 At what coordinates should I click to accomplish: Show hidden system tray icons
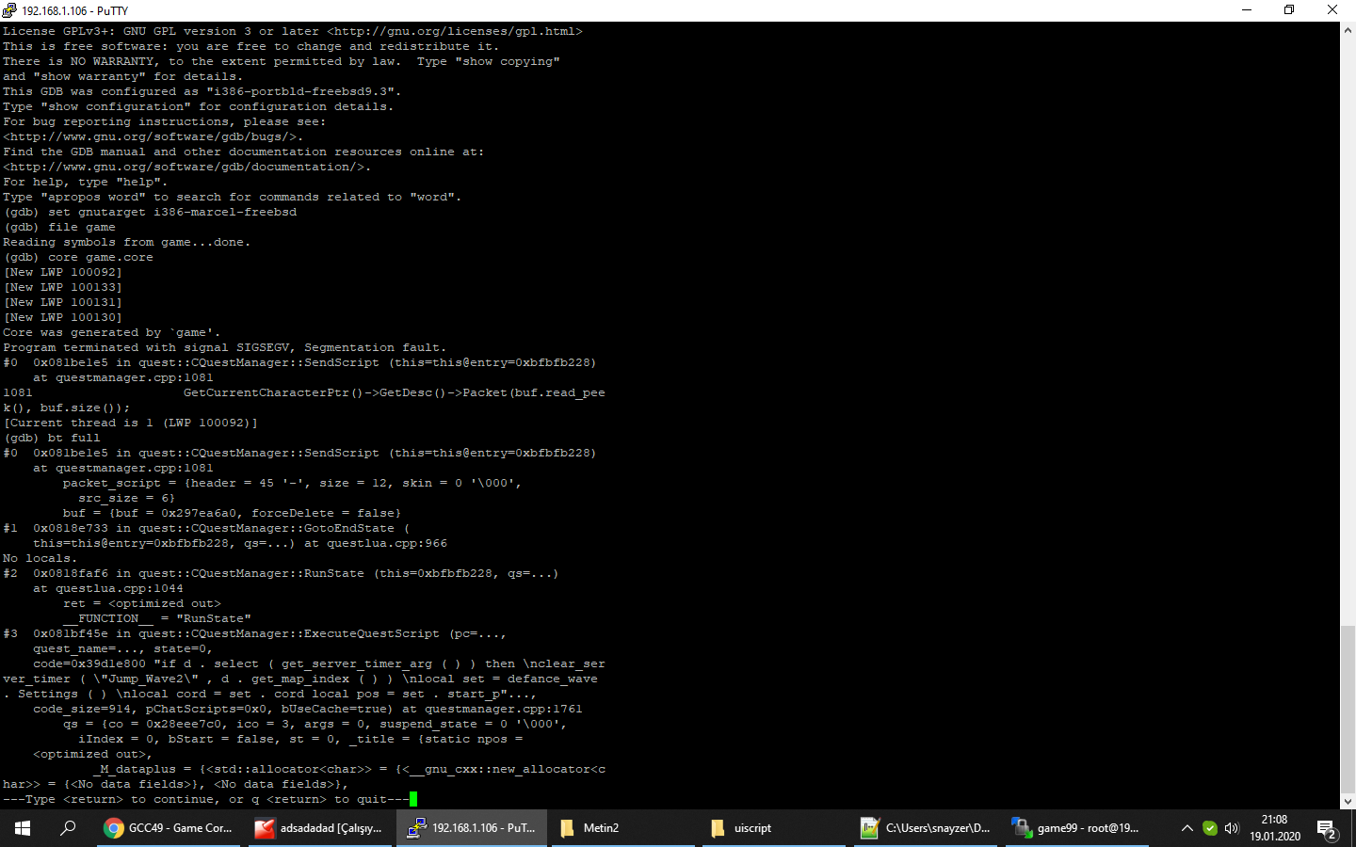pos(1187,828)
